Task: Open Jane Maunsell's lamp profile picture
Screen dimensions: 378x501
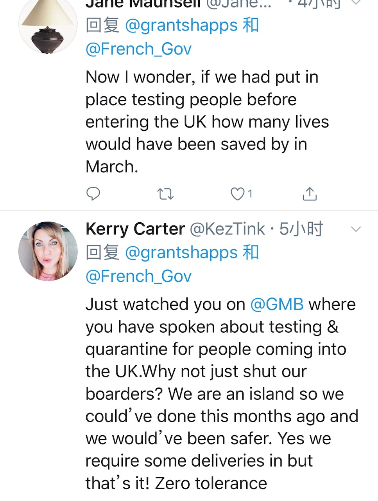Action: pos(48,26)
